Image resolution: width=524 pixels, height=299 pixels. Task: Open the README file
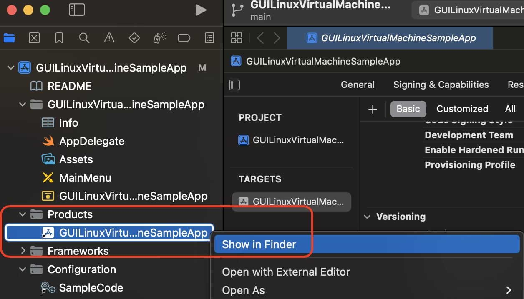(x=61, y=86)
